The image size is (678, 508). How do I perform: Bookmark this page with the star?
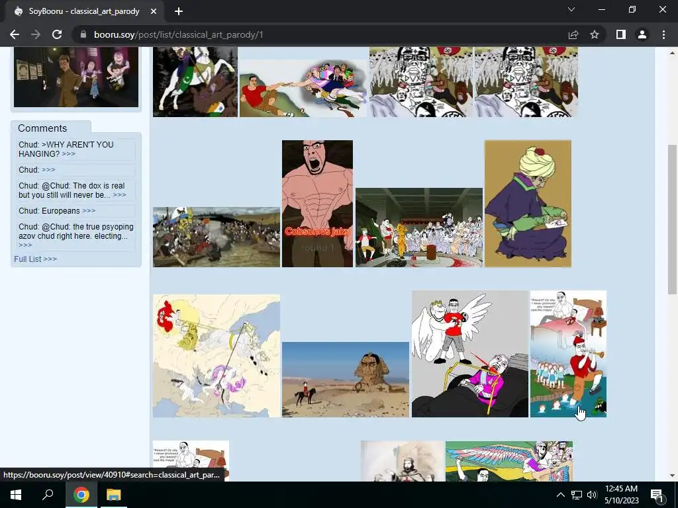click(x=595, y=34)
